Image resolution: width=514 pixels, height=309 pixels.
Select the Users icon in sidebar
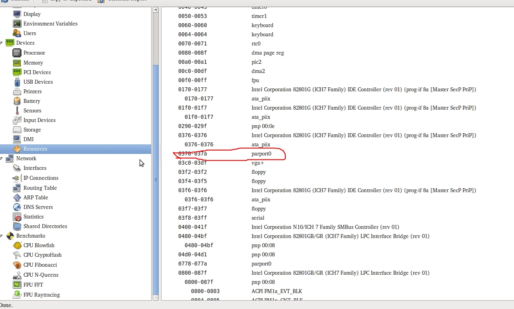(17, 33)
